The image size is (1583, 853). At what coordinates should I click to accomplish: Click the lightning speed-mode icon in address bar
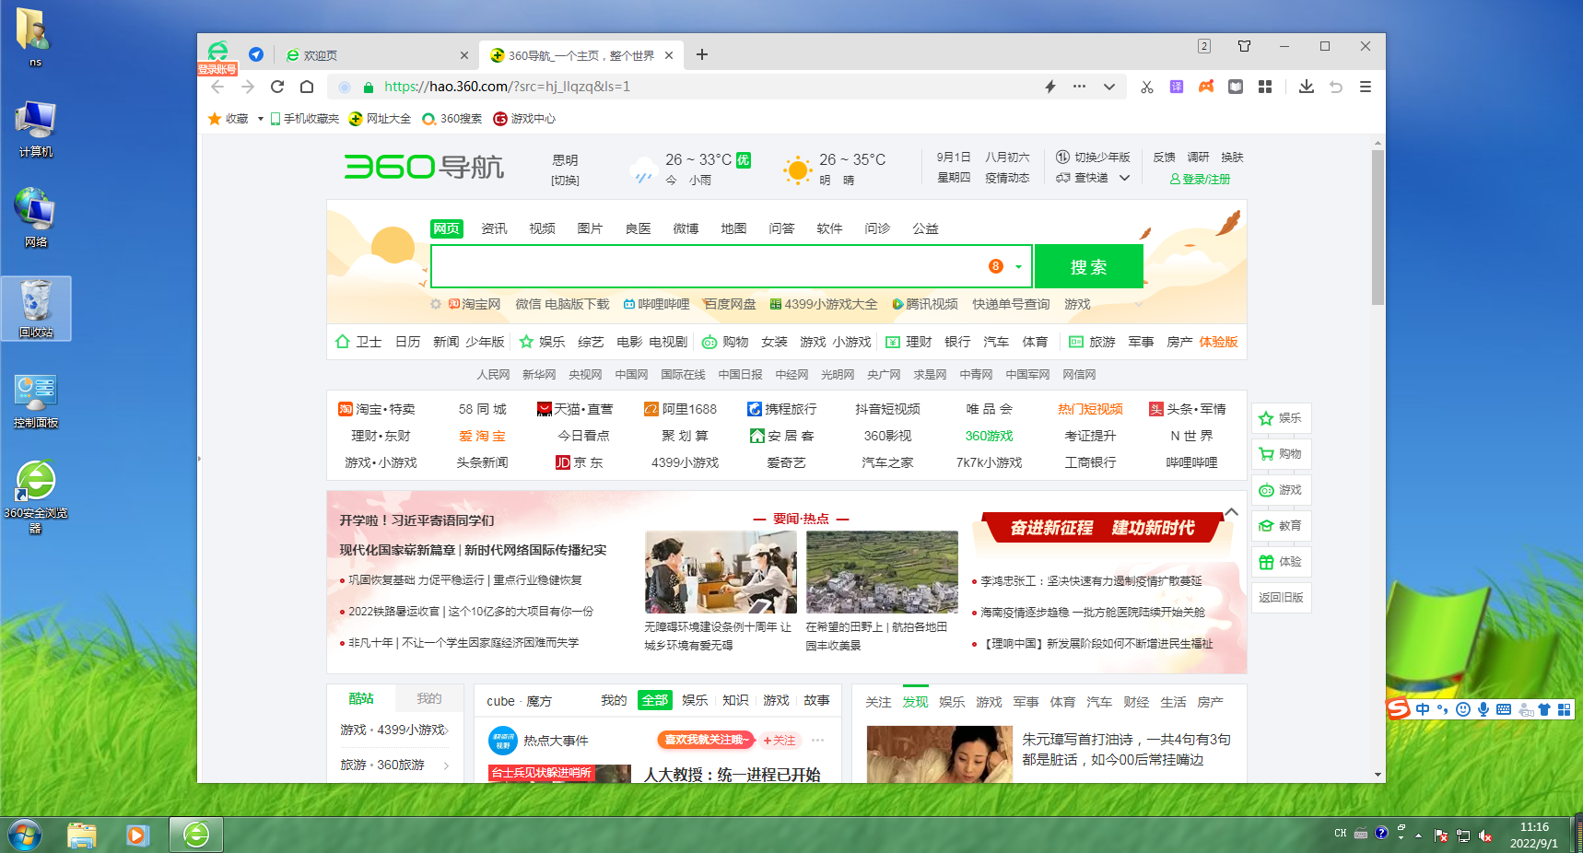tap(1049, 87)
